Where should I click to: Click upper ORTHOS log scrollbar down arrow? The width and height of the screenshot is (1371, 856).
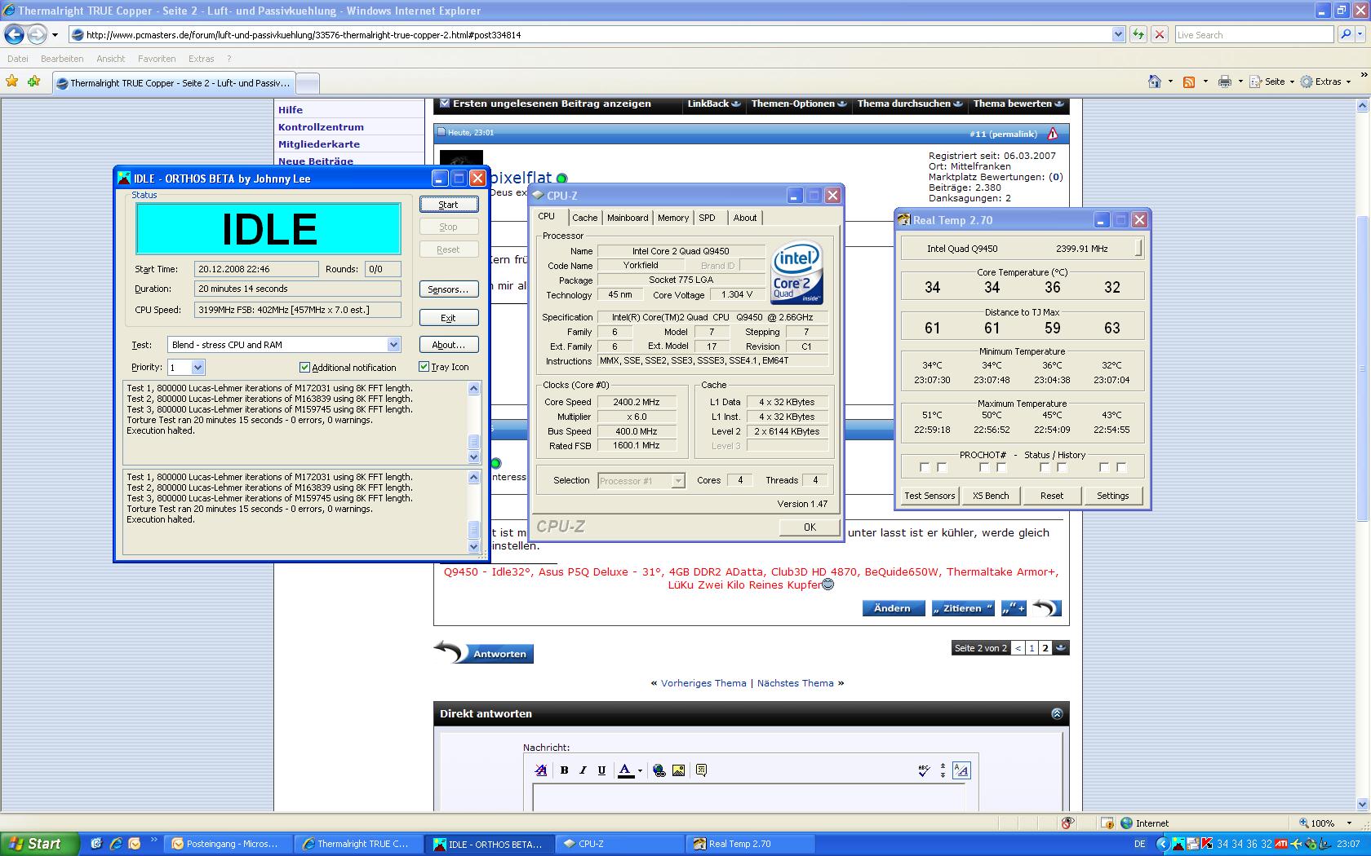click(x=473, y=457)
